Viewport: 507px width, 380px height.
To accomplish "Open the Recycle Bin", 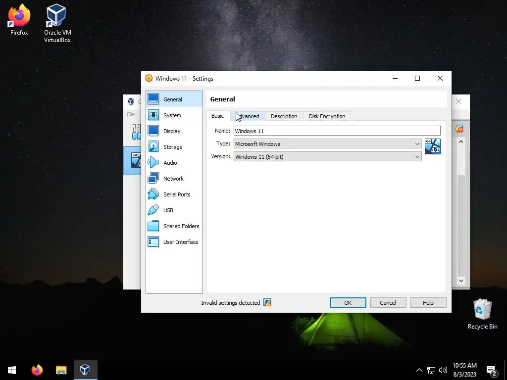I will pyautogui.click(x=482, y=314).
